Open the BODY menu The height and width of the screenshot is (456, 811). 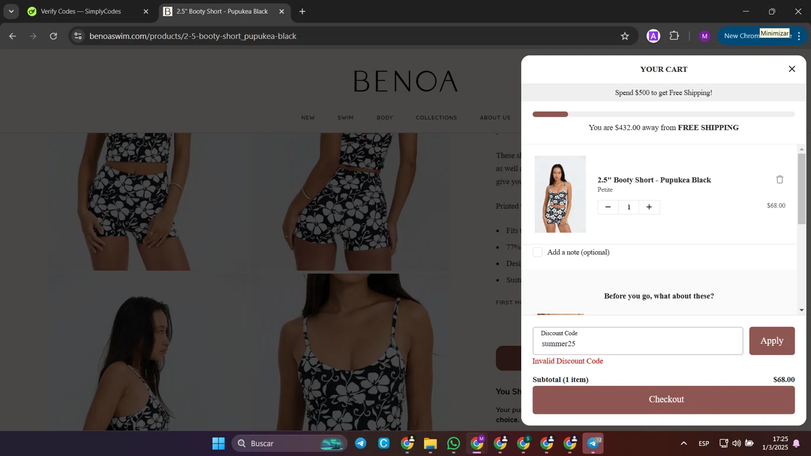pos(385,118)
